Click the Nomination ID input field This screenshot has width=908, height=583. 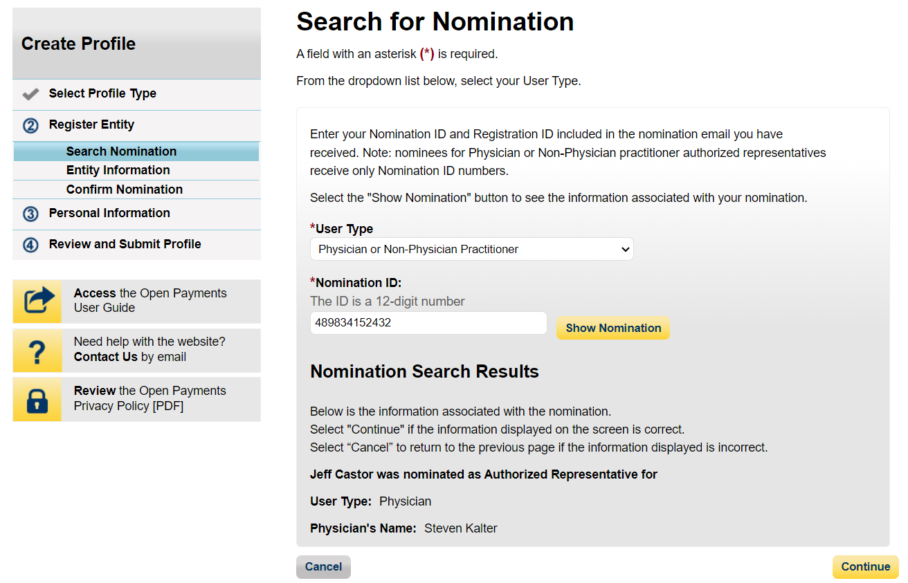coord(428,323)
